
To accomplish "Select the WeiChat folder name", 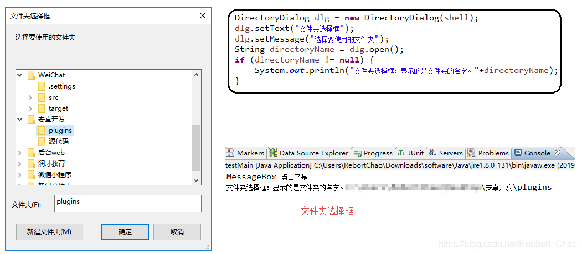I will click(51, 75).
